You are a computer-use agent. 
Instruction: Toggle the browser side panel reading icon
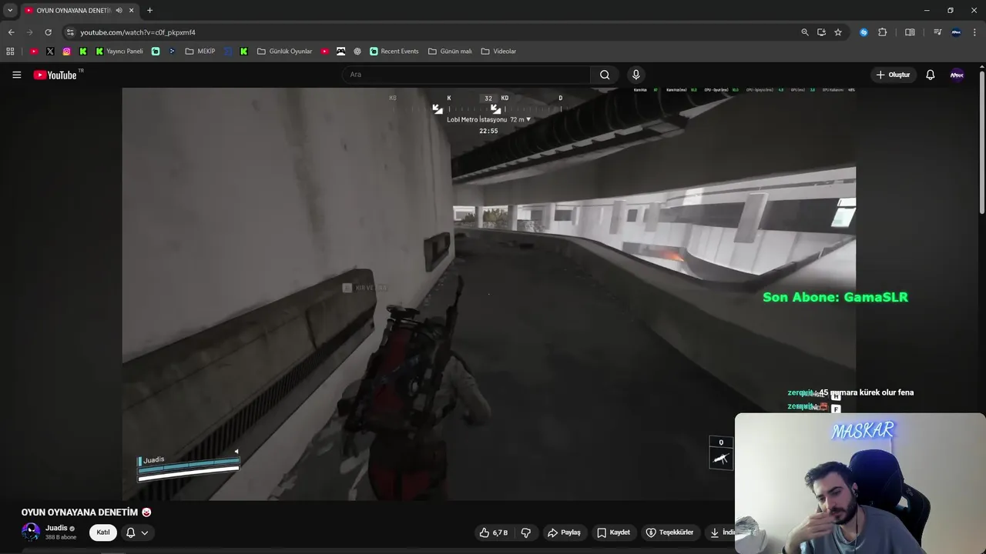(x=910, y=32)
